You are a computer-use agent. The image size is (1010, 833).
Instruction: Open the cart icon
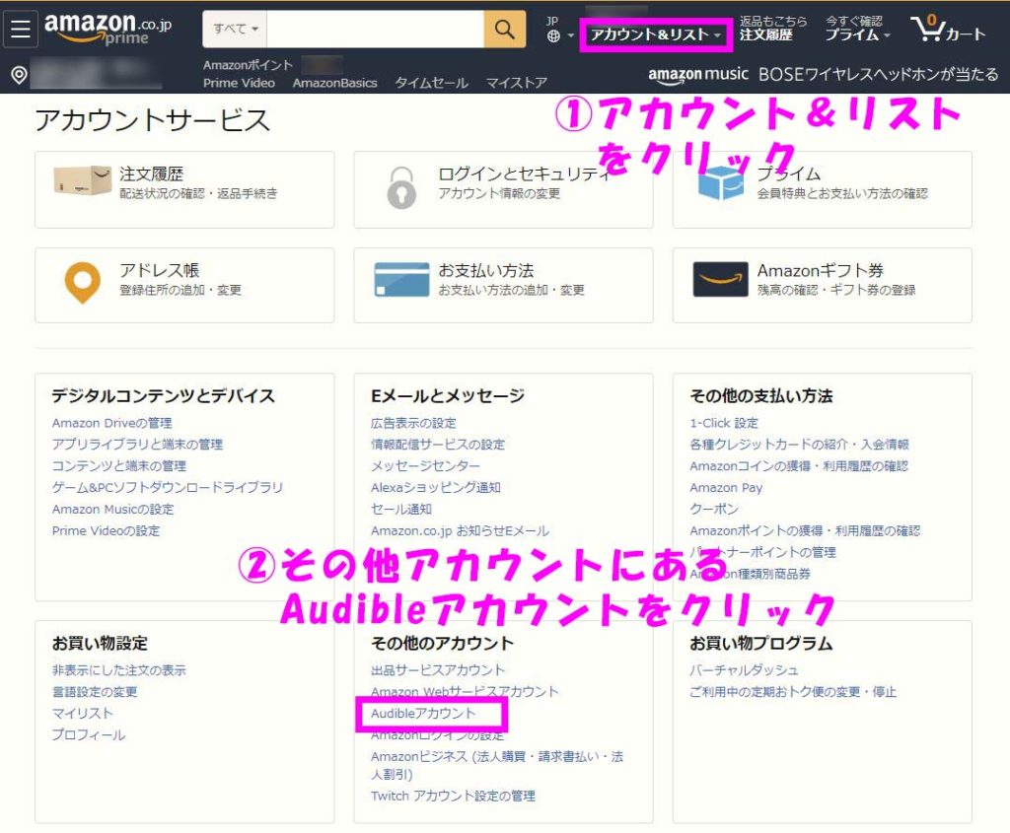948,29
